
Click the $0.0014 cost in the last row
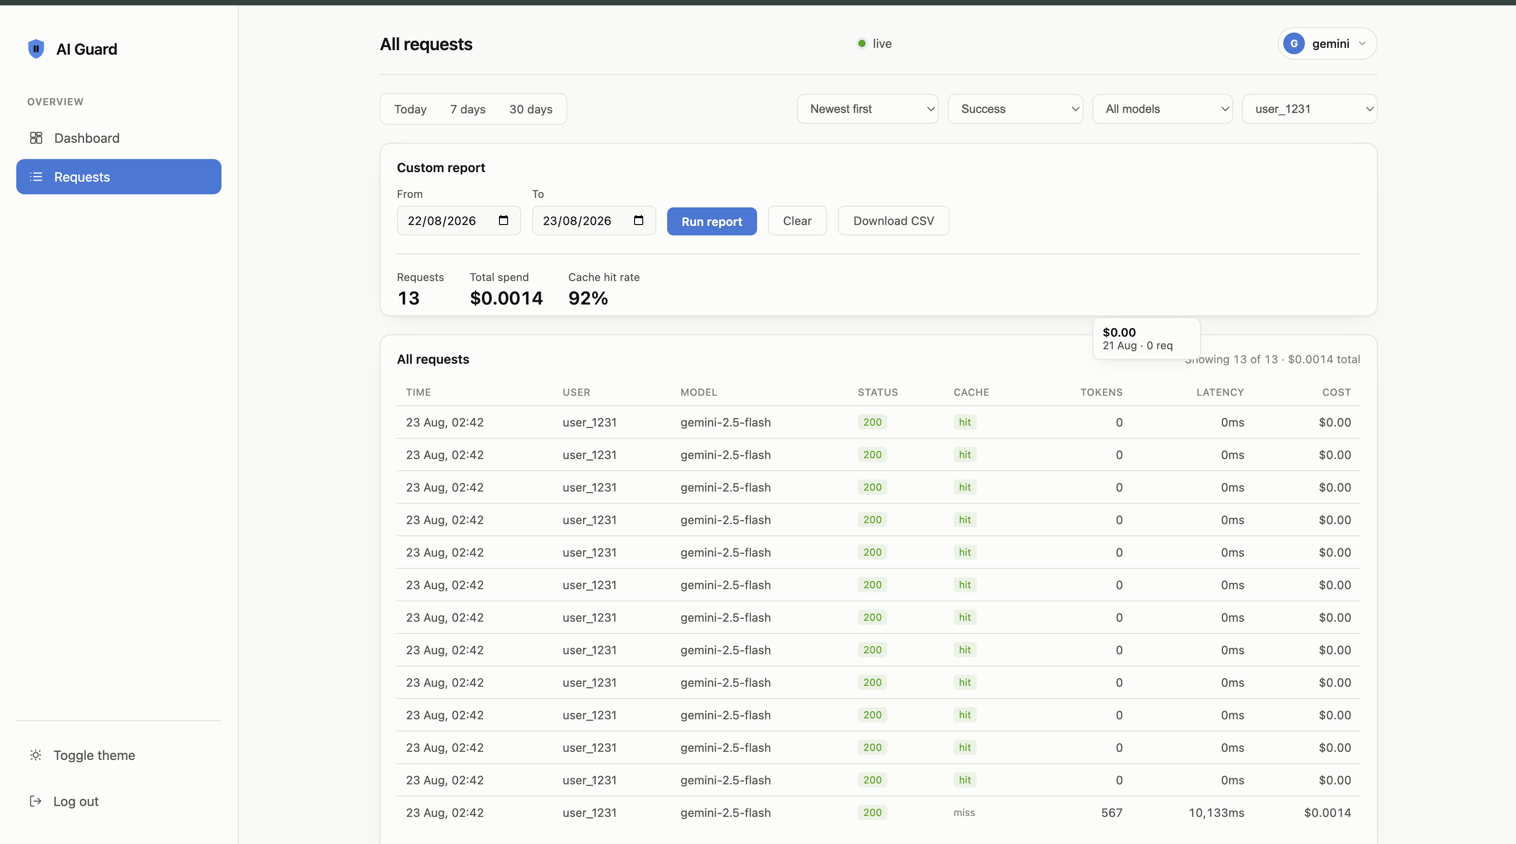(1327, 812)
